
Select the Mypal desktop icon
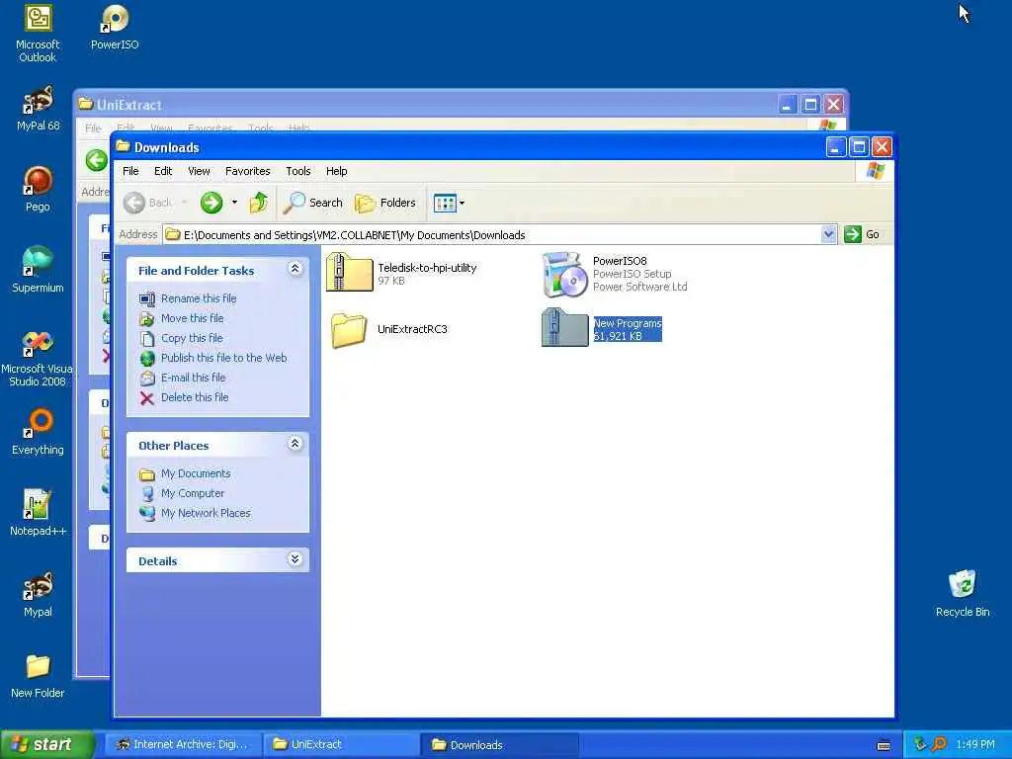coord(39,594)
